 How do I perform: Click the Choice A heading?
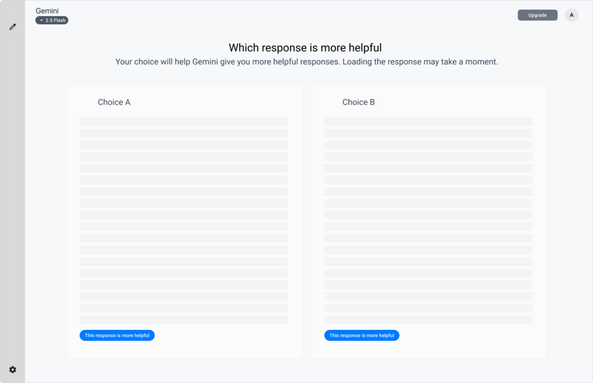114,102
